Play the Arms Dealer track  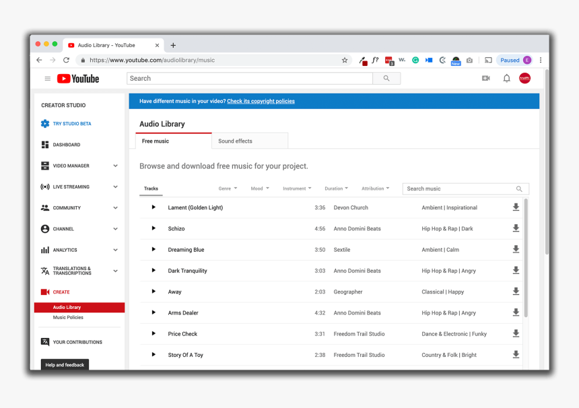[154, 312]
